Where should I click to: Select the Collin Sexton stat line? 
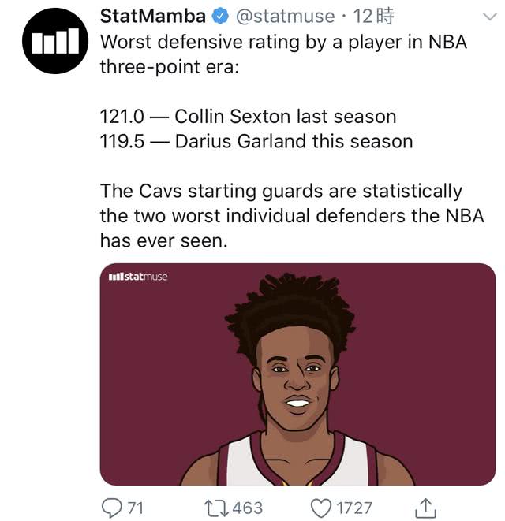pyautogui.click(x=249, y=117)
